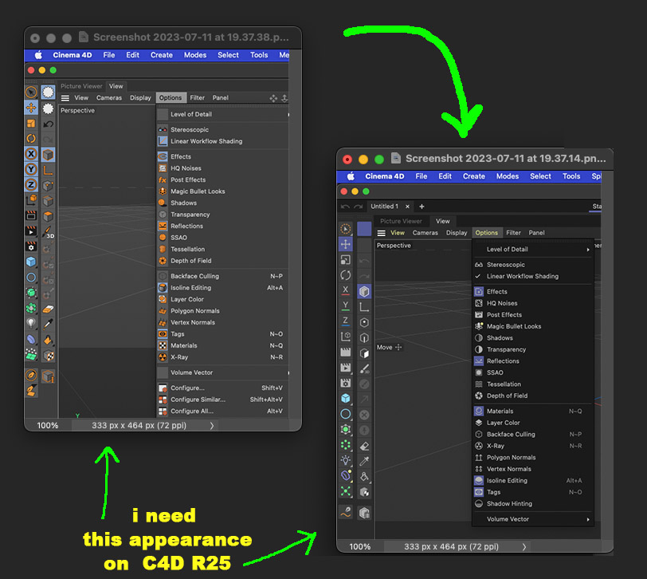Open Filter menu in left viewport

(x=198, y=98)
